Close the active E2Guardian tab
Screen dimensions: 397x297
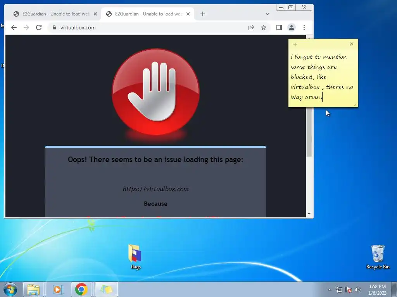[188, 14]
